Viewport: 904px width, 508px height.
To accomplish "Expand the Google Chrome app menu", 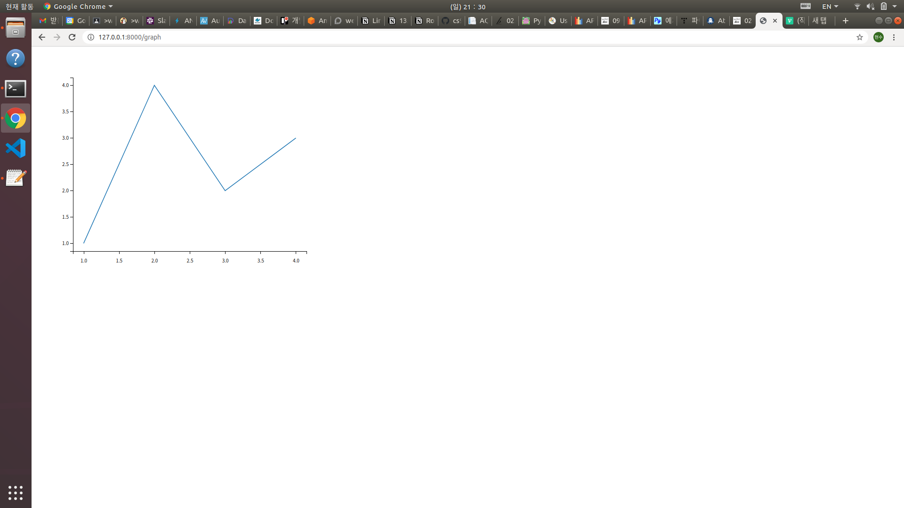I will pos(78,7).
